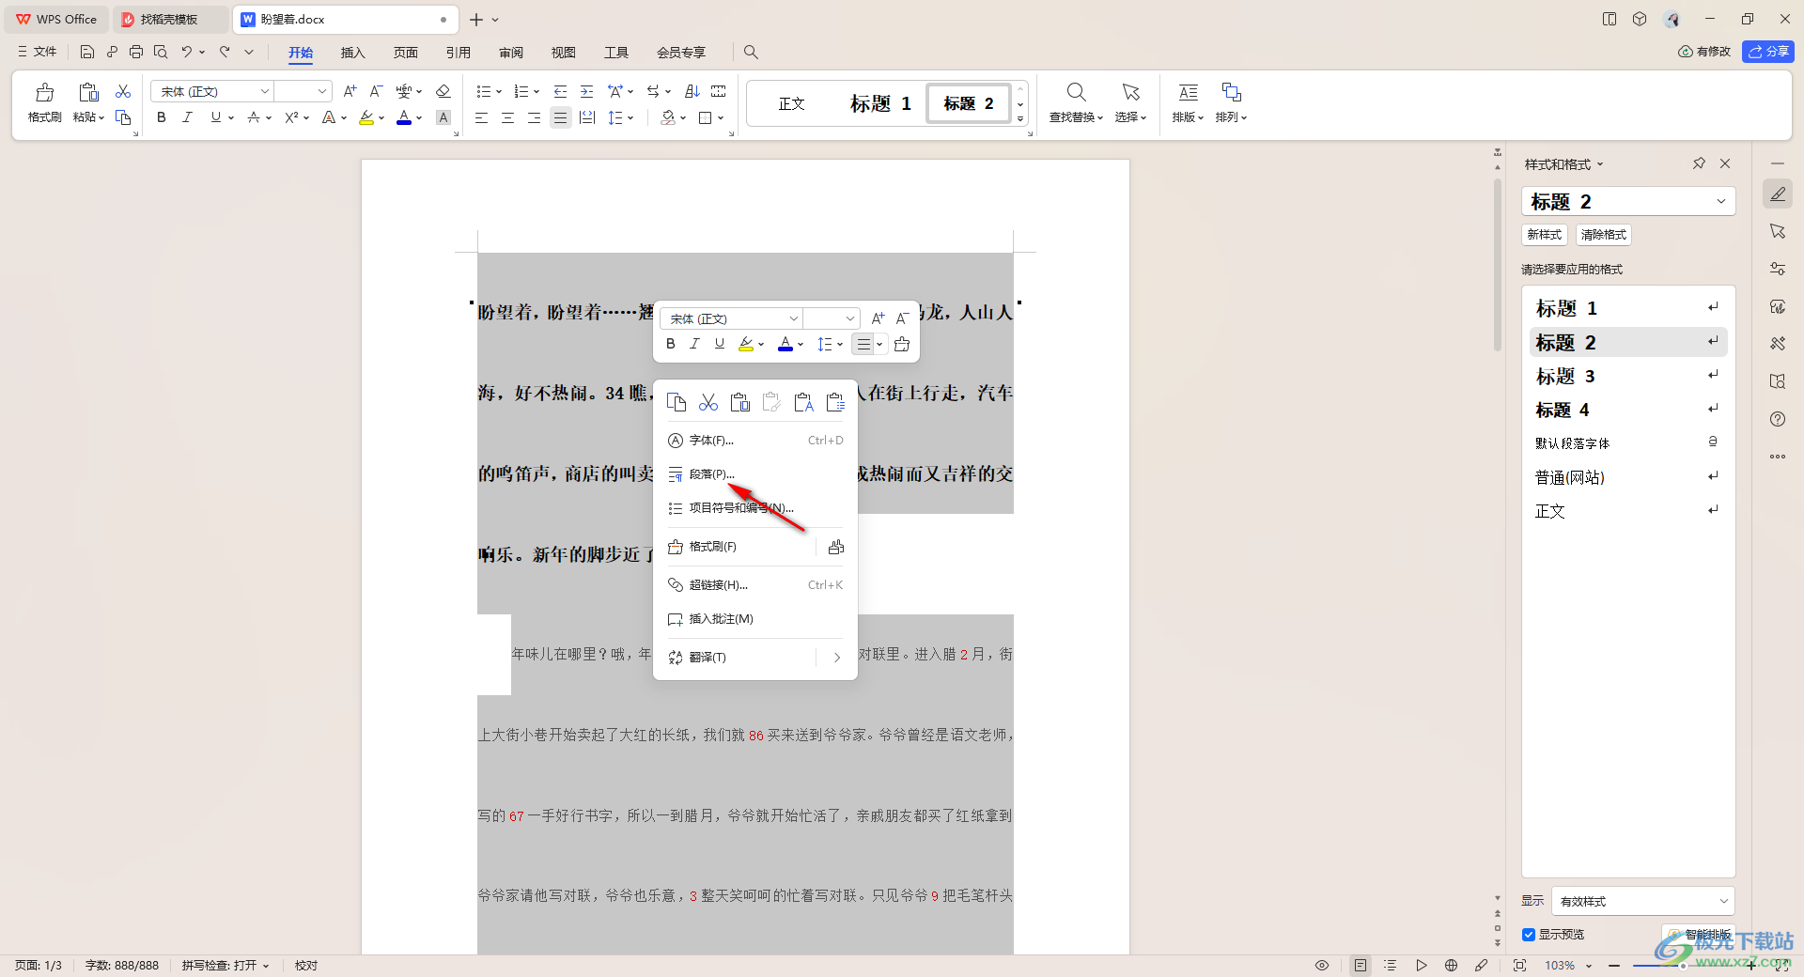This screenshot has width=1804, height=977.
Task: Open the 文件 file menu button
Action: (38, 52)
